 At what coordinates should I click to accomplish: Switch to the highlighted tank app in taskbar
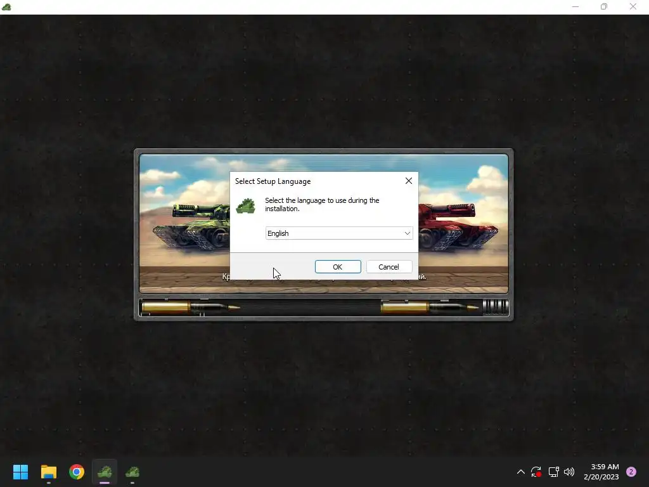pyautogui.click(x=105, y=472)
